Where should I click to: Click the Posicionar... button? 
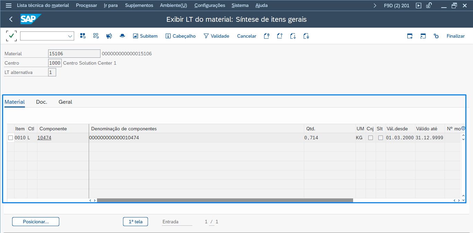tap(36, 222)
